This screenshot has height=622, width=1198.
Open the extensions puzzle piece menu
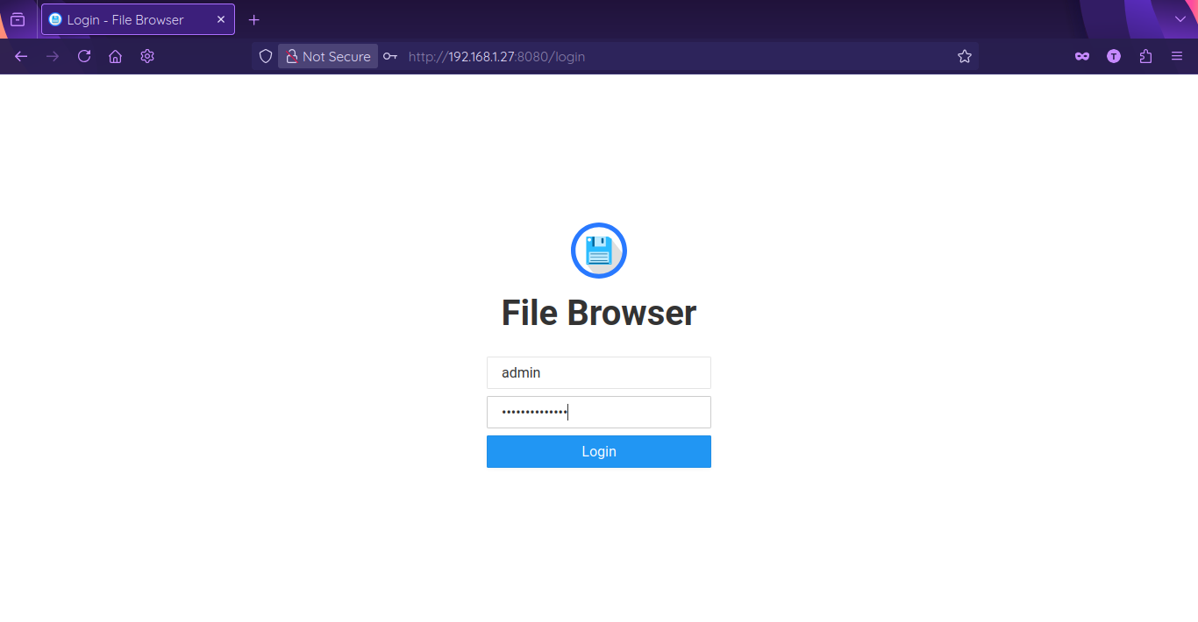(x=1145, y=56)
